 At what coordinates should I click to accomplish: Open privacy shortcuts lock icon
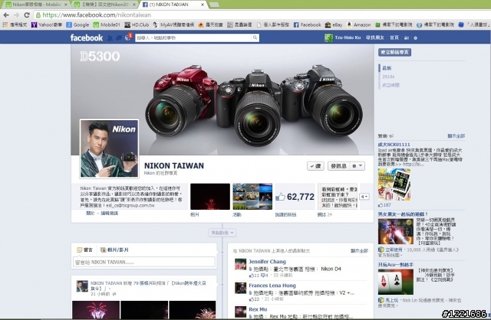point(407,38)
